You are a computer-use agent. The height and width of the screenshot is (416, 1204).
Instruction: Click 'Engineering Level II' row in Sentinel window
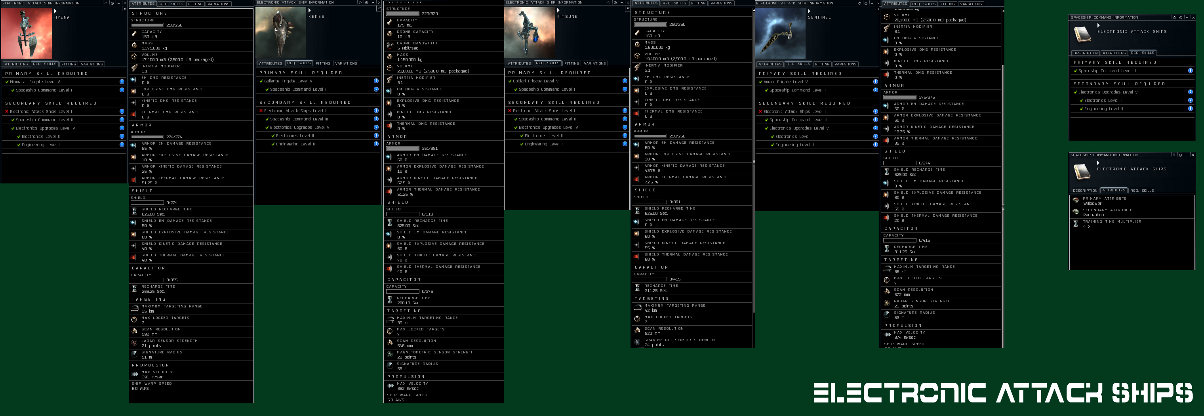tap(817, 145)
